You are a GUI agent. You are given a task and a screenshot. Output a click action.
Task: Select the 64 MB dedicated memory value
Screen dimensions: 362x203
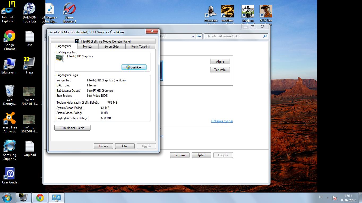[x=105, y=108]
